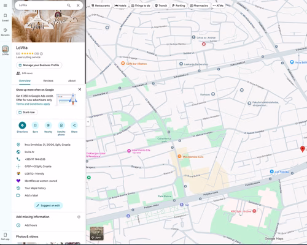This screenshot has height=245, width=307.
Task: Click the address row in Split, Croatia
Action: tap(49, 145)
